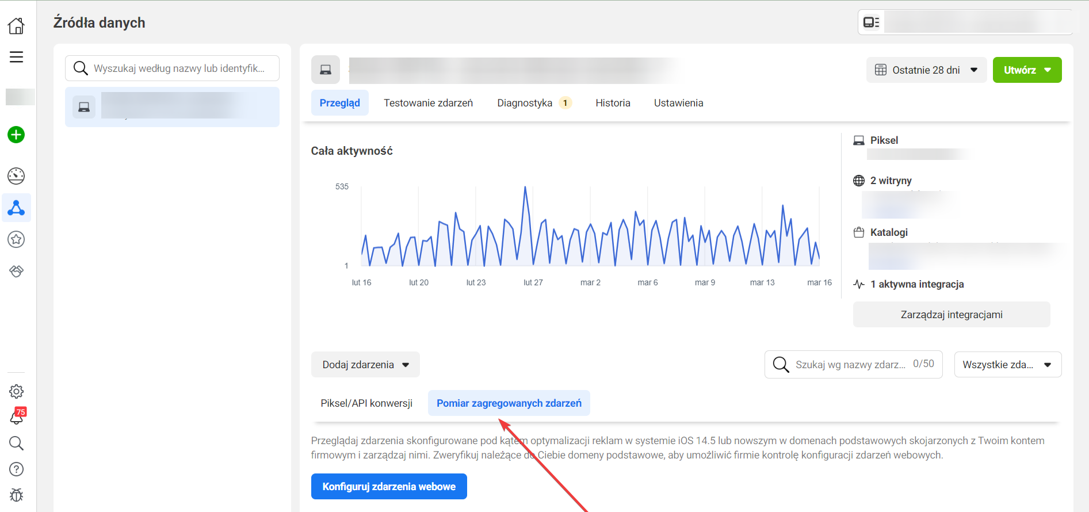Open notifications bell with 75 badge
The width and height of the screenshot is (1089, 512).
(17, 417)
